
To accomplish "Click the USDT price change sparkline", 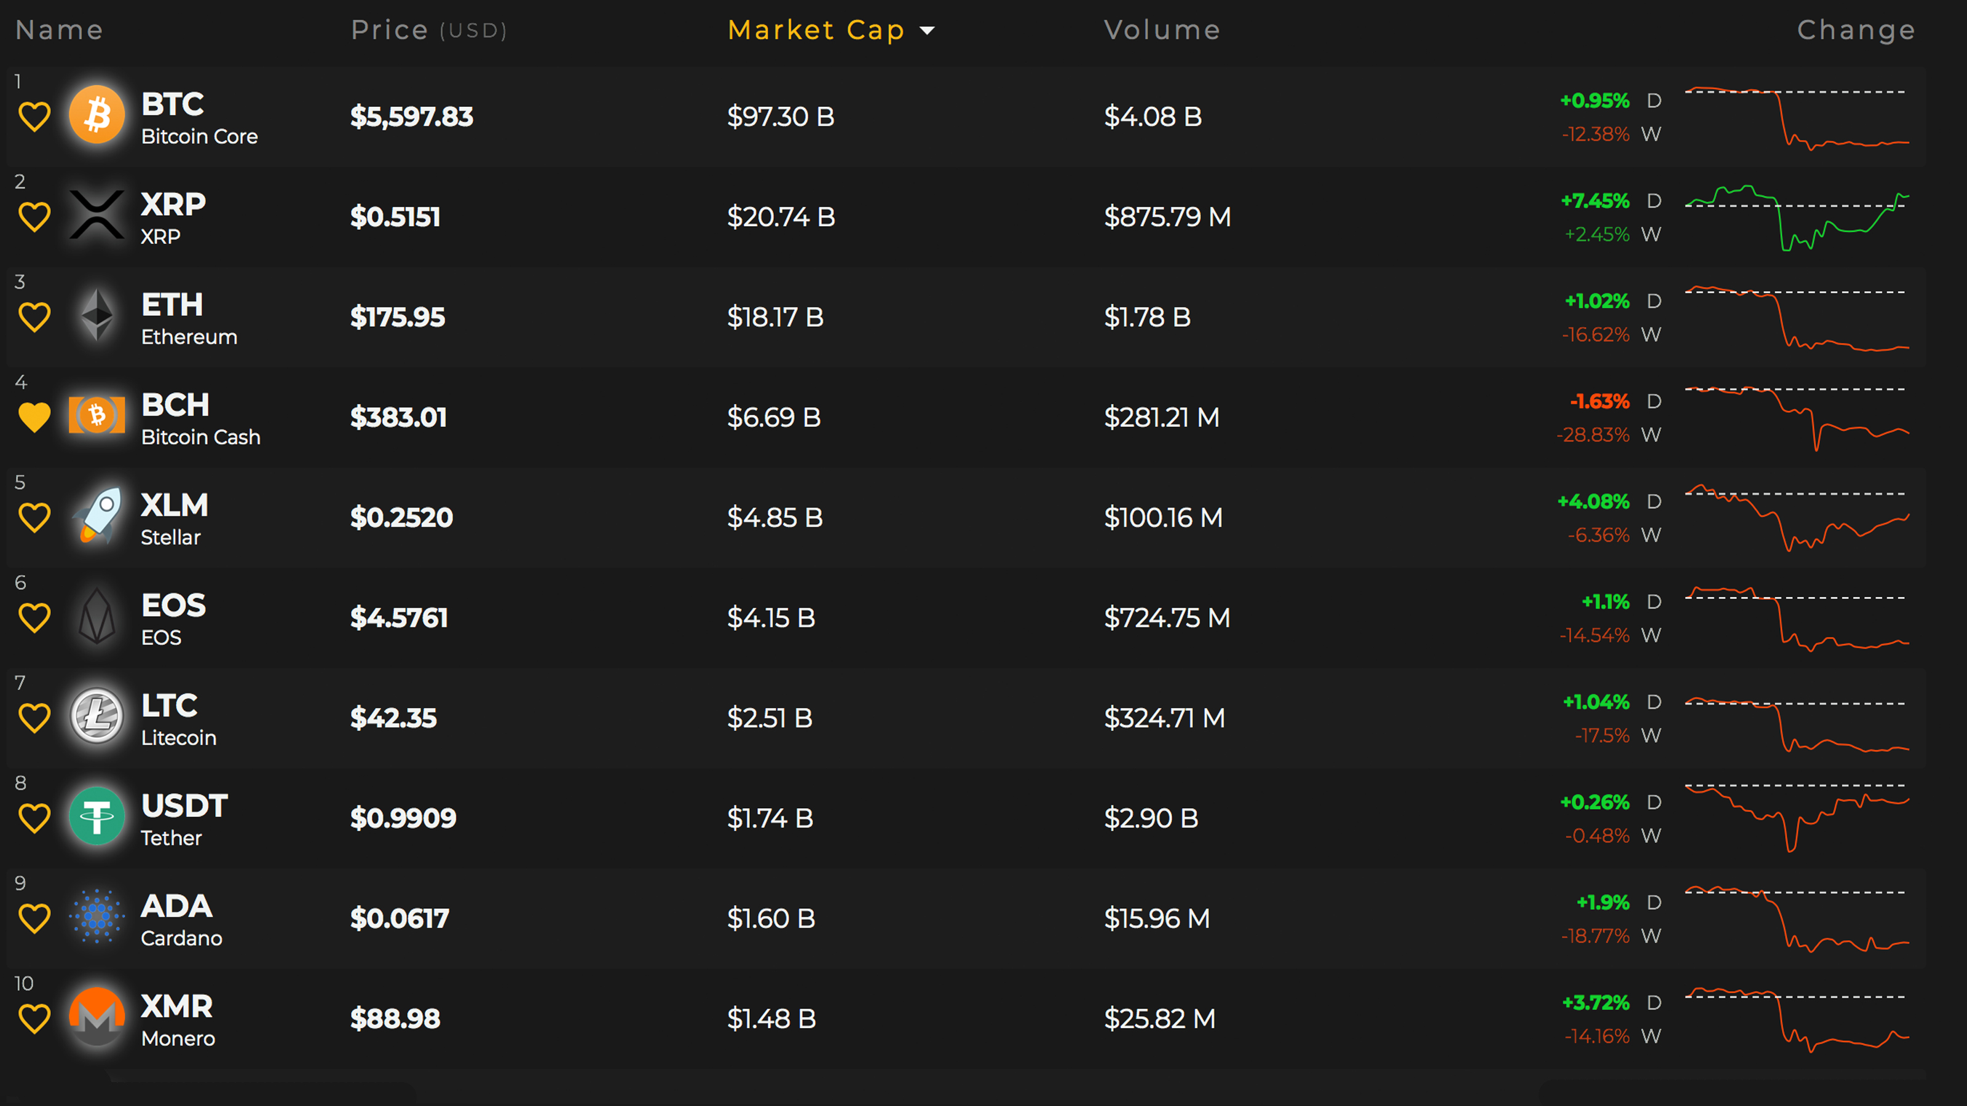I will 1796,817.
